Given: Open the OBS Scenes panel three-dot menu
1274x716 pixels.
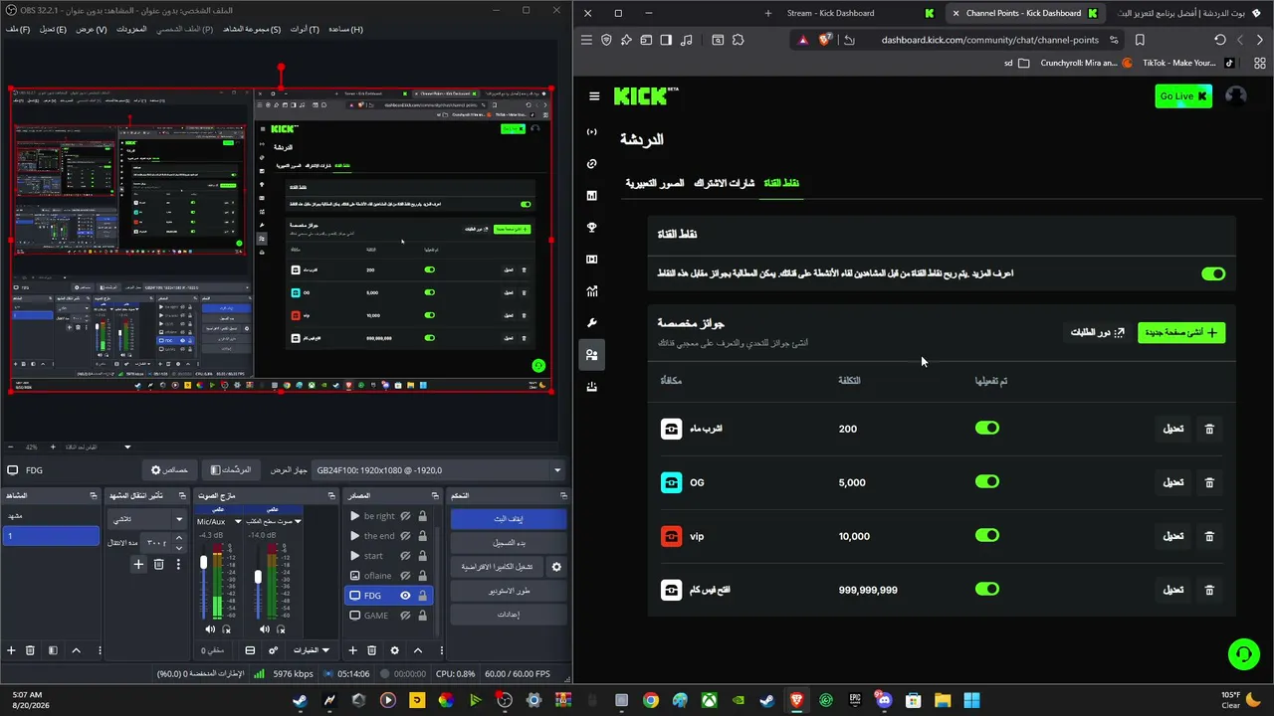Looking at the screenshot, I should (100, 650).
